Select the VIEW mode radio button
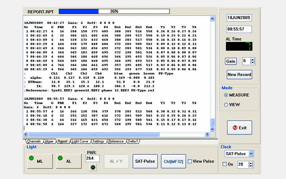 point(226,105)
